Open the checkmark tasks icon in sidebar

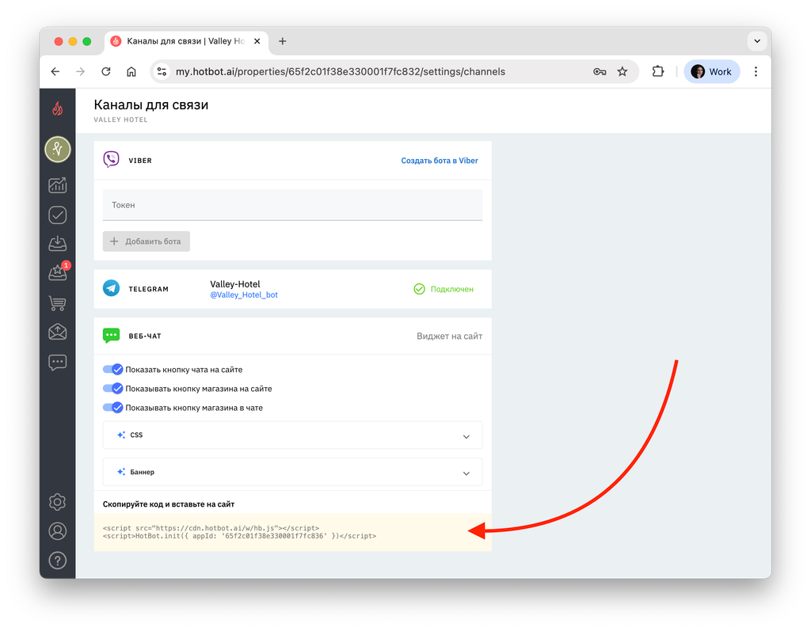[x=57, y=215]
